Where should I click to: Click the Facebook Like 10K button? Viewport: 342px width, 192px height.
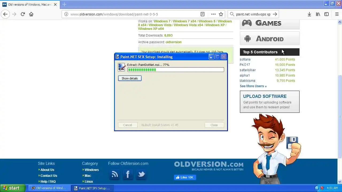(185, 177)
